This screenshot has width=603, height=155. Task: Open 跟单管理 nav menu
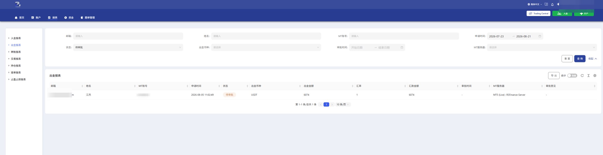87,18
